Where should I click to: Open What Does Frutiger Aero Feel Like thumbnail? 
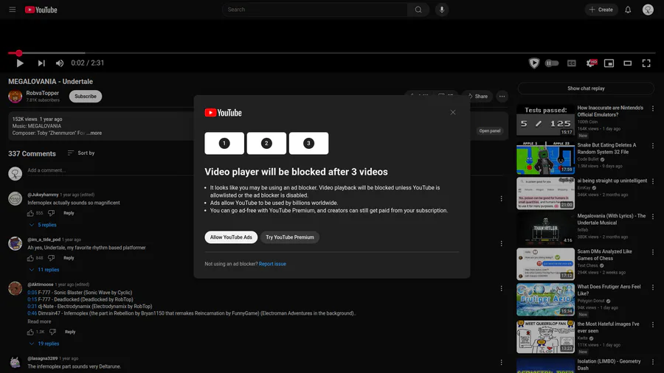click(x=545, y=299)
